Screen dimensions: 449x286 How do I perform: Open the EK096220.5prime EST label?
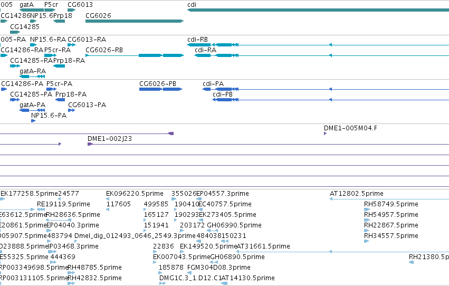coord(135,194)
